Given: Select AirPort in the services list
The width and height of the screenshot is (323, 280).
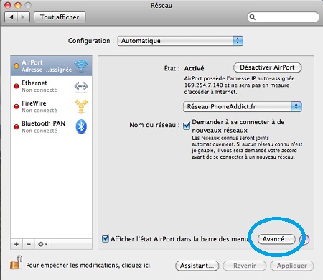Looking at the screenshot, I should (x=51, y=66).
